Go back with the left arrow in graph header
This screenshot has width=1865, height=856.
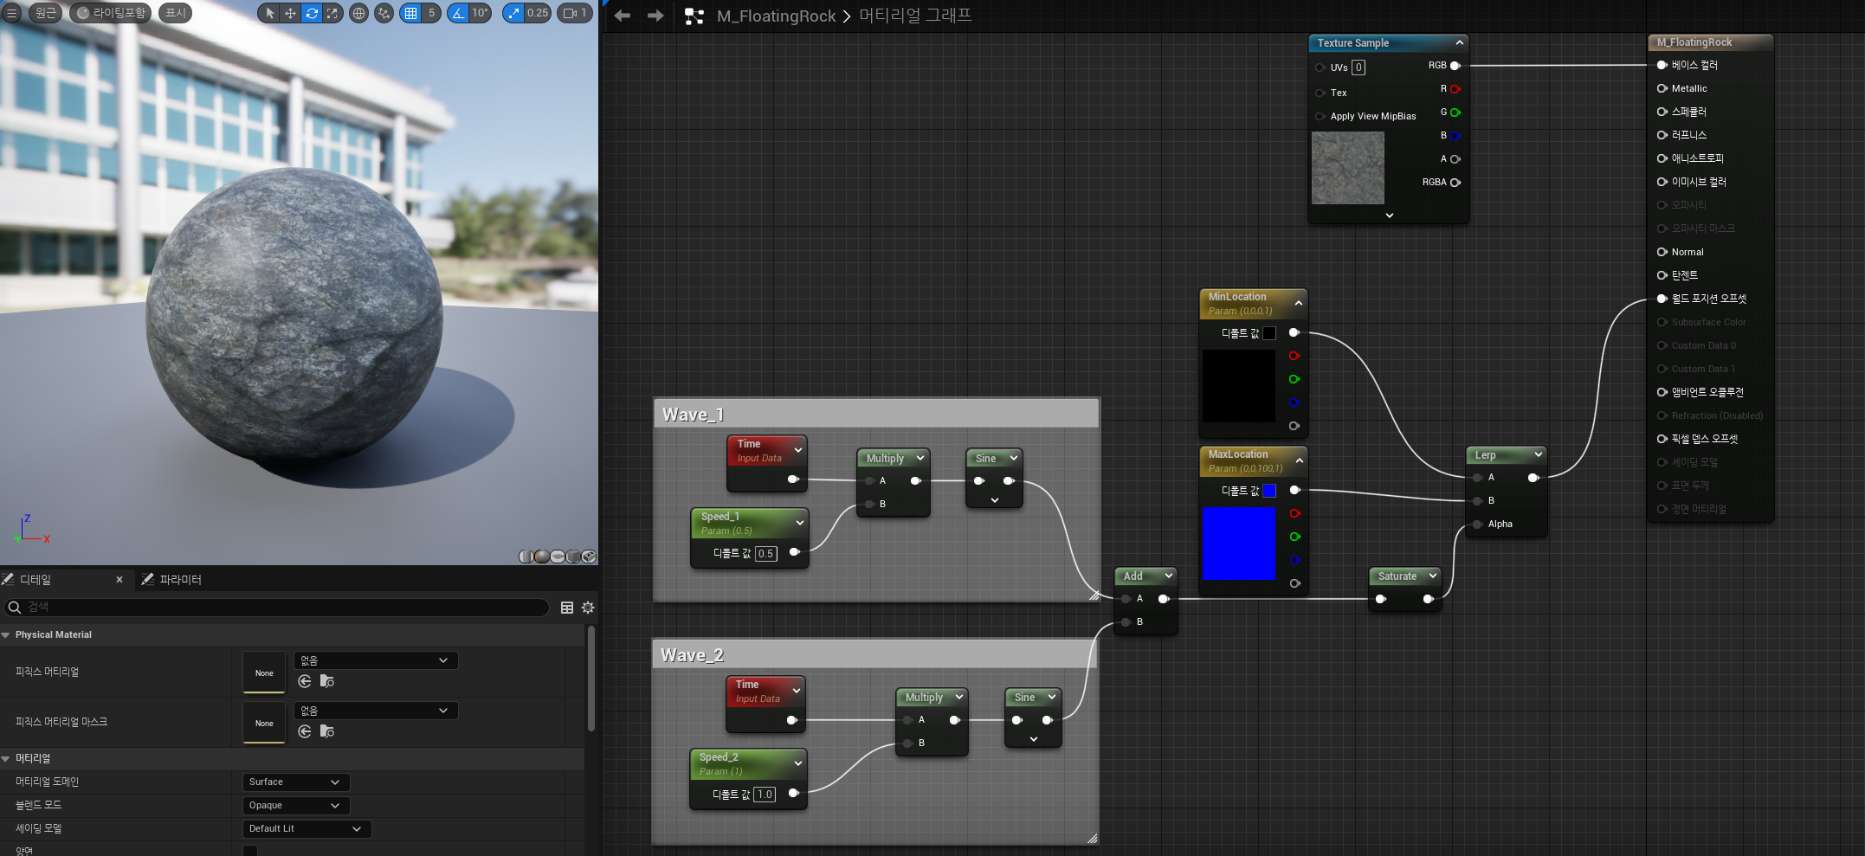[622, 16]
